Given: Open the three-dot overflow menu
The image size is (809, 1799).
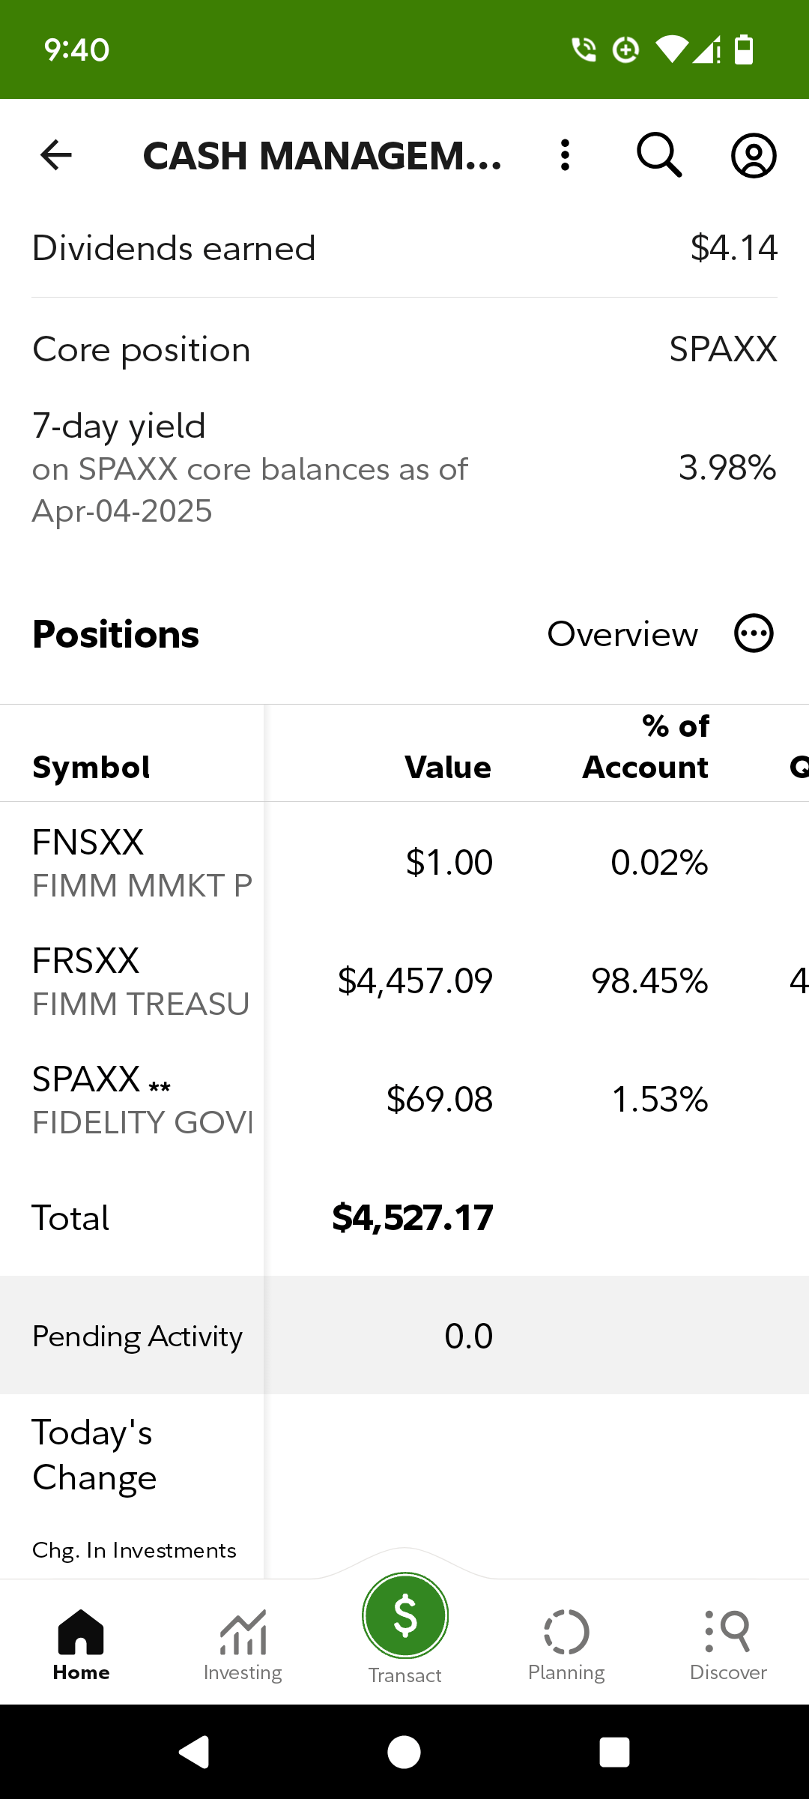Looking at the screenshot, I should [566, 155].
